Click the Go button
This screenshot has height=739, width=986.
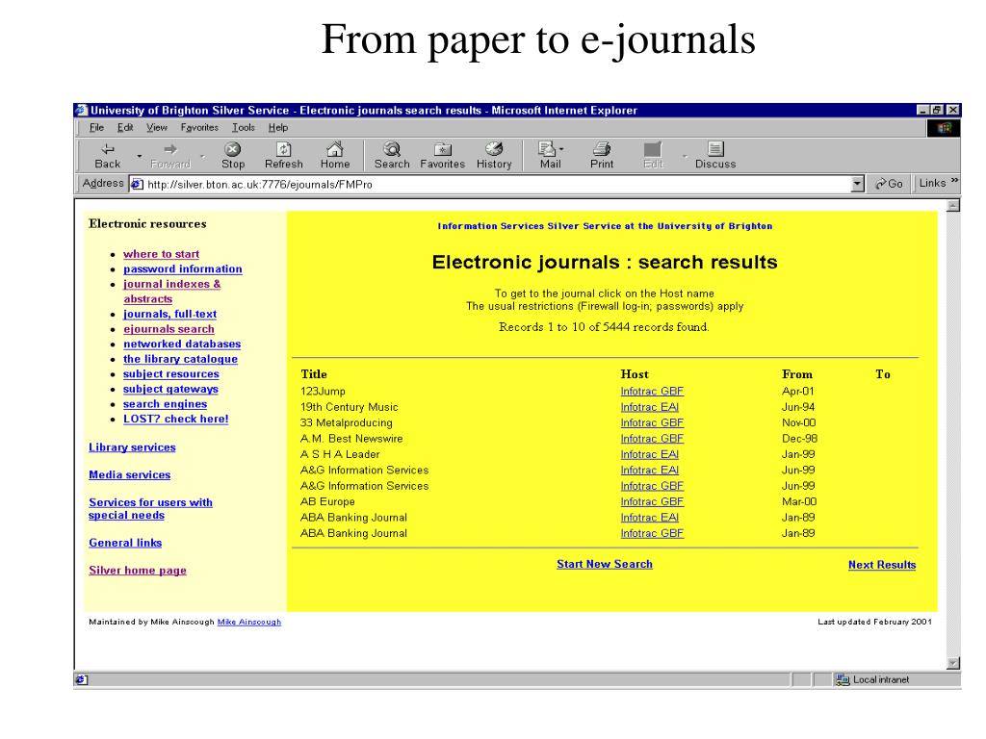pyautogui.click(x=889, y=184)
